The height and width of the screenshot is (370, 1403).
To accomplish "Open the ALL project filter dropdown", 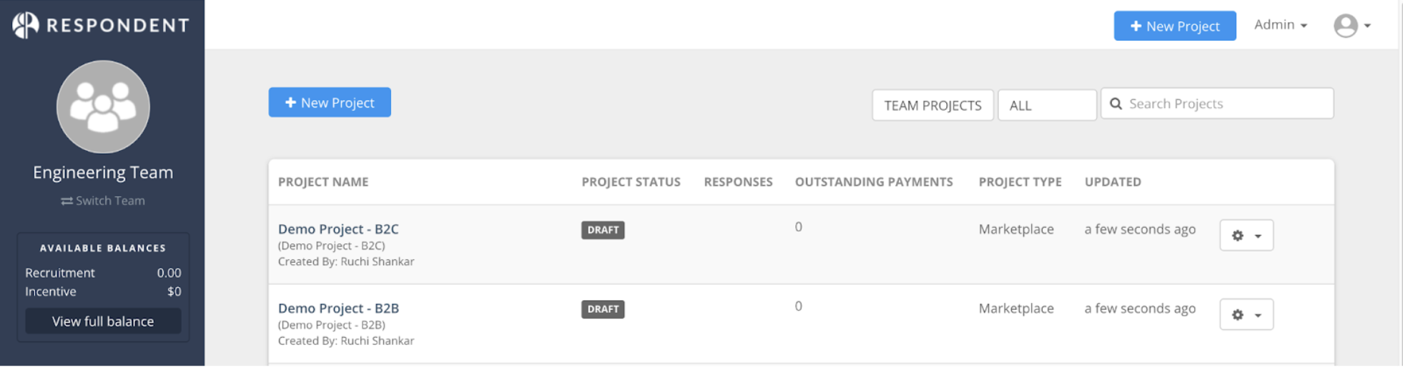I will pyautogui.click(x=1047, y=105).
